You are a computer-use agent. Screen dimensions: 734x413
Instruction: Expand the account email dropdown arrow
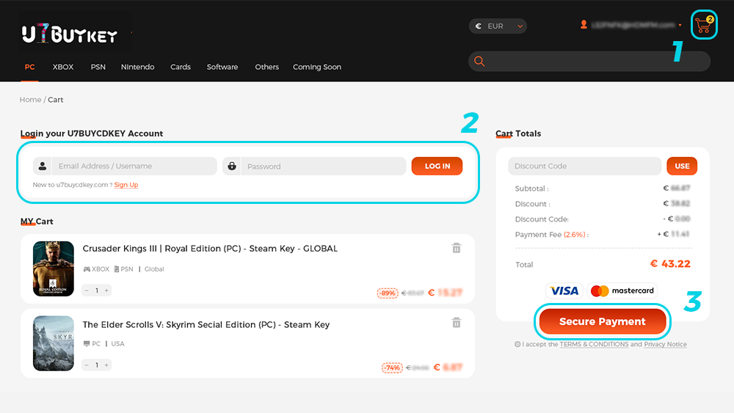tap(680, 25)
